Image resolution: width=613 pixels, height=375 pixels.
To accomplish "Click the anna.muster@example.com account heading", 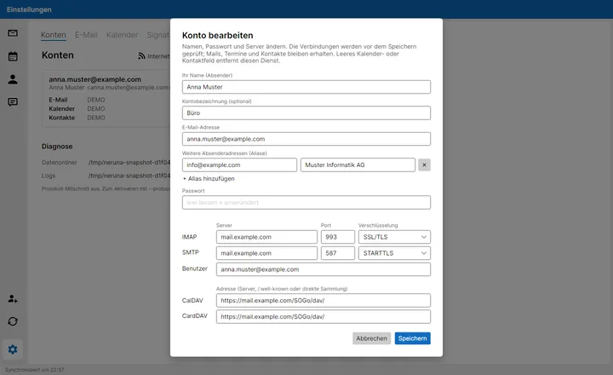I will 95,79.
